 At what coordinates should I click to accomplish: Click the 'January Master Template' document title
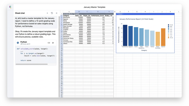tap(94, 7)
